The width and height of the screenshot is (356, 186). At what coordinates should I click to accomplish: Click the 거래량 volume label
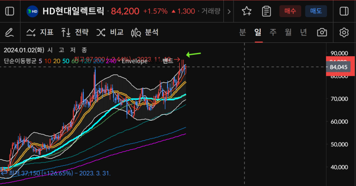click(210, 11)
